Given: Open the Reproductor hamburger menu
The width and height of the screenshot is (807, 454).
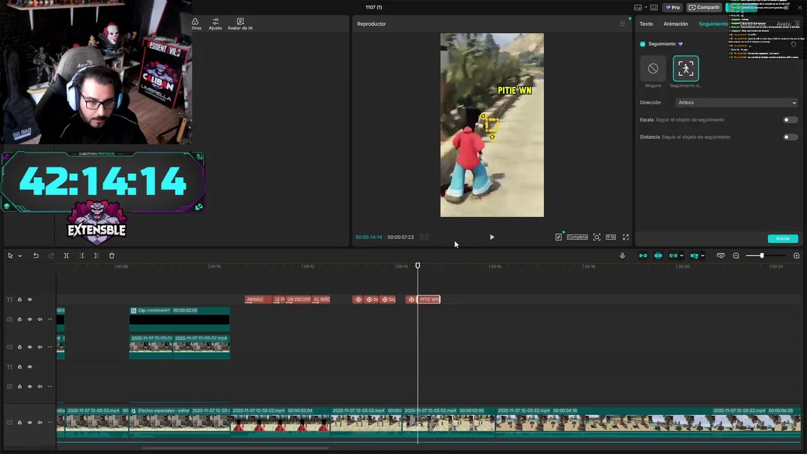Looking at the screenshot, I should click(x=622, y=24).
